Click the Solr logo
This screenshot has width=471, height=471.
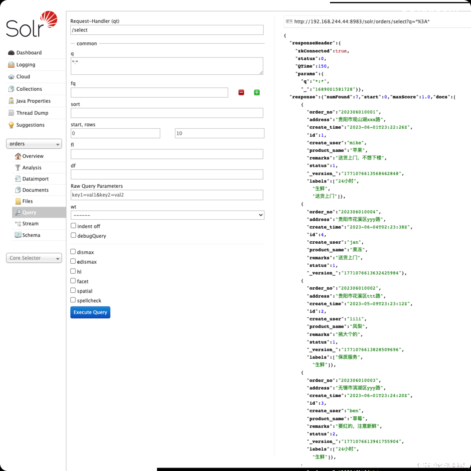[x=32, y=24]
